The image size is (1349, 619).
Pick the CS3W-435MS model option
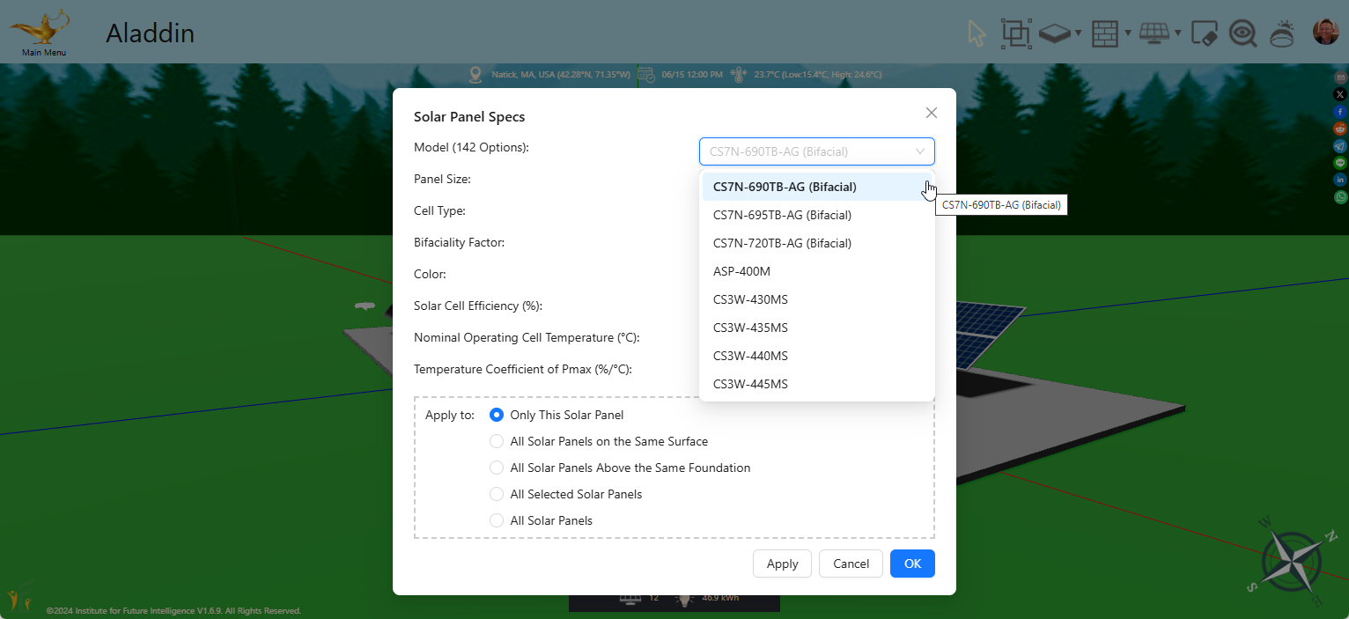pyautogui.click(x=817, y=328)
